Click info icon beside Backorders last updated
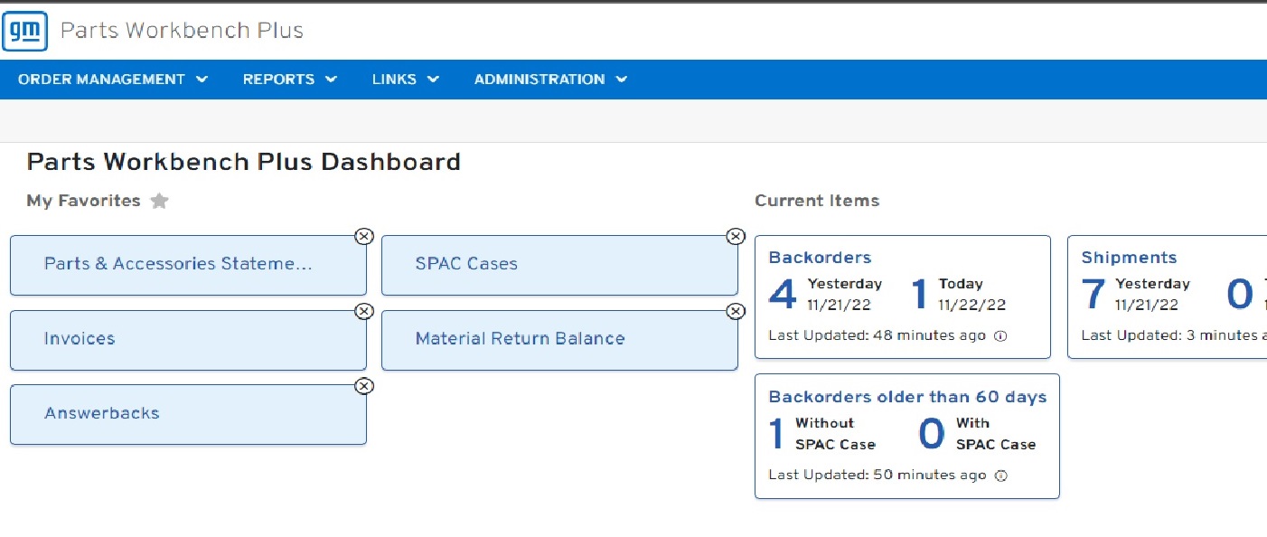Screen dimensions: 1267x537 point(1000,335)
